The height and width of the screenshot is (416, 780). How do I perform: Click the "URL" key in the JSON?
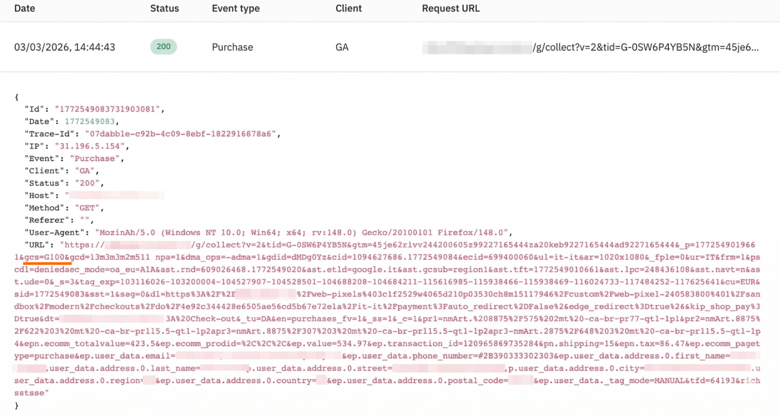coord(37,245)
